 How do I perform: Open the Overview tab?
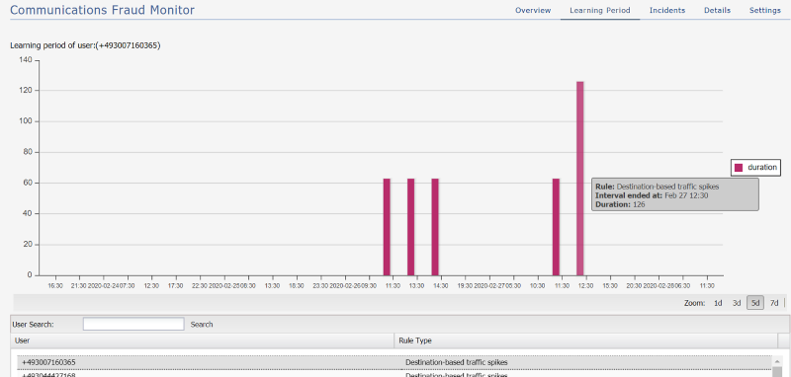pos(533,10)
